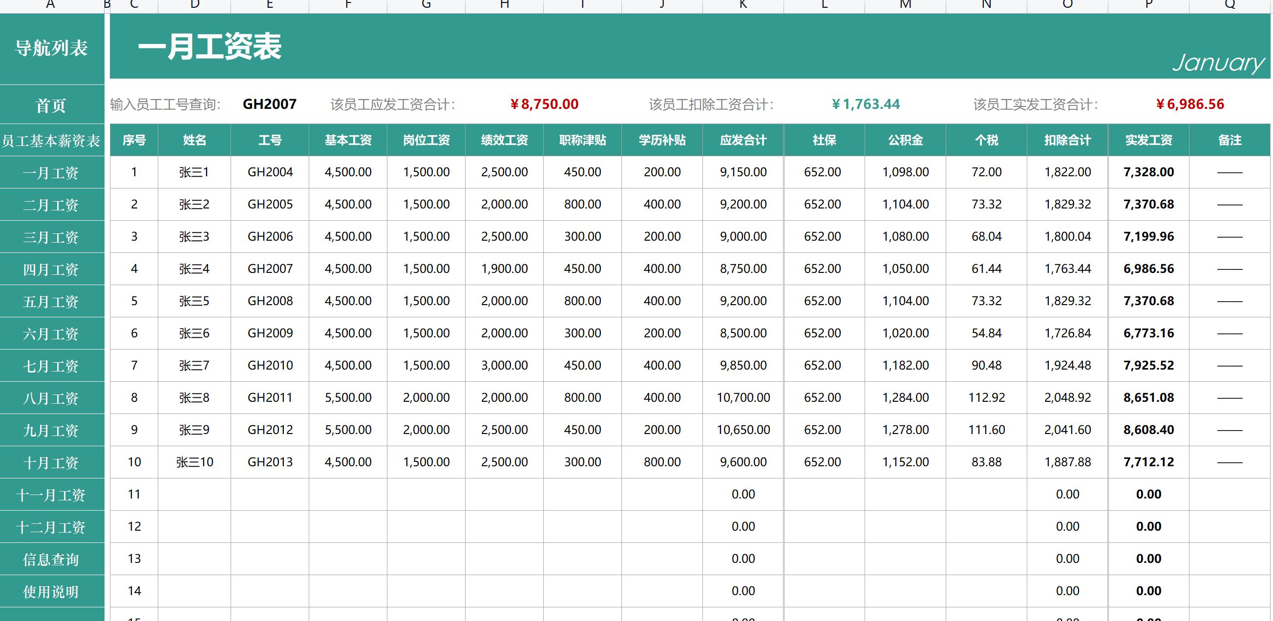
Task: Navigate to 二月工资 sheet
Action: click(x=51, y=205)
